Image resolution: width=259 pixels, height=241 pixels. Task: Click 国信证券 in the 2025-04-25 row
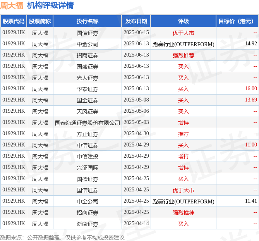coord(87,190)
